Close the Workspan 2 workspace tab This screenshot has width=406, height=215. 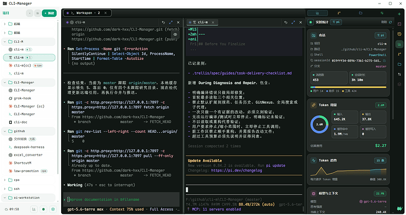(106, 13)
